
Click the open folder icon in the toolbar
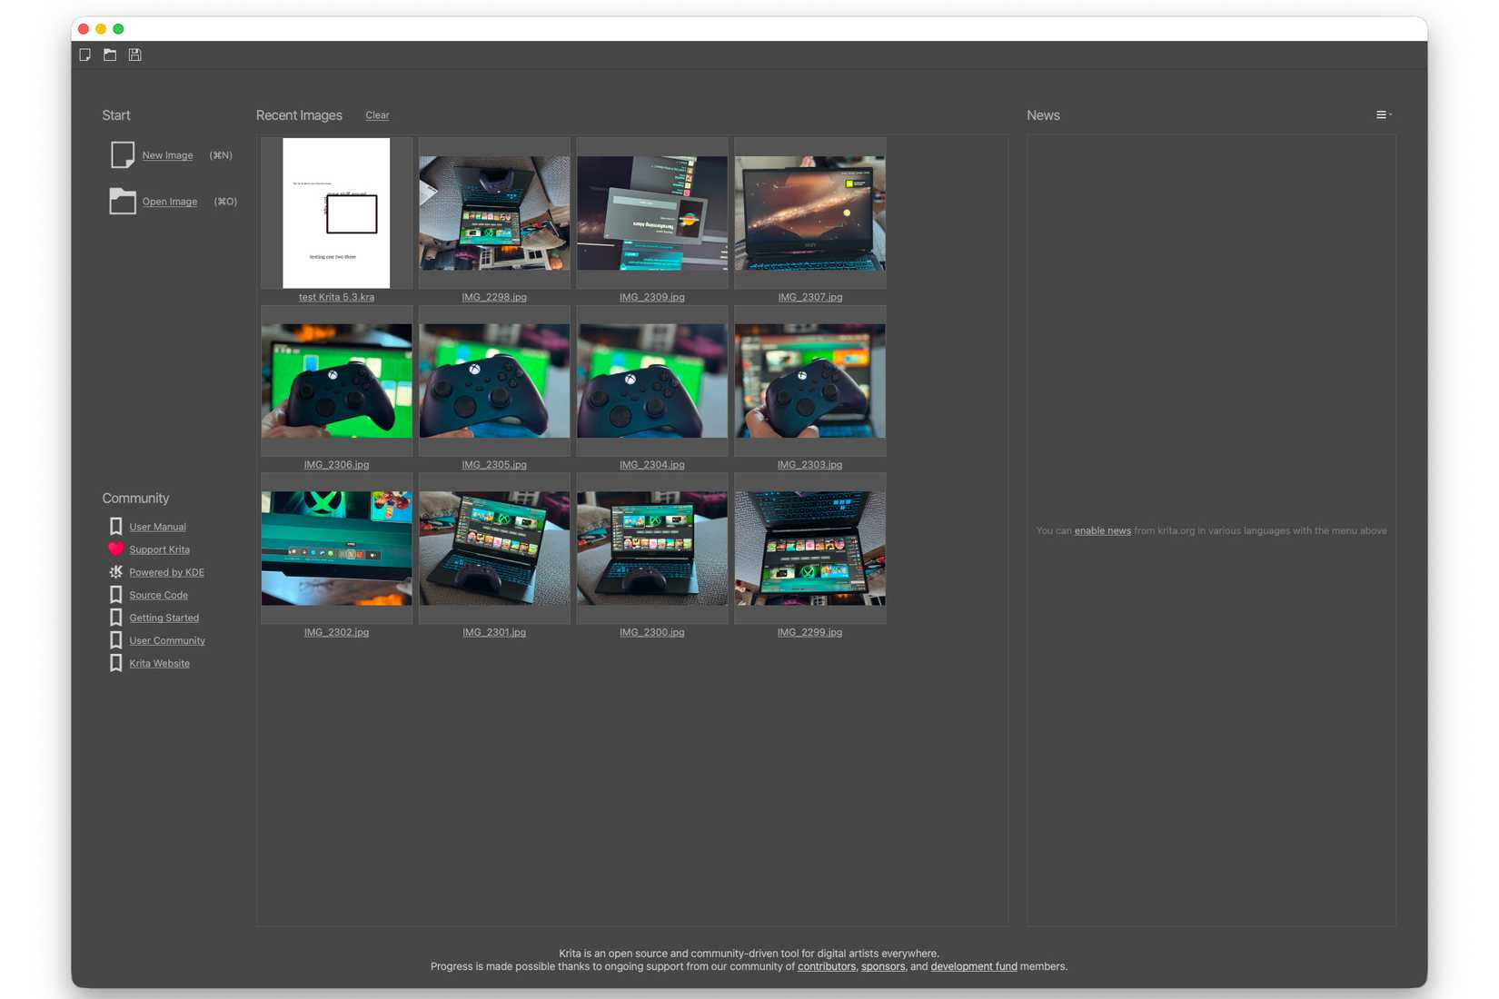click(x=109, y=54)
